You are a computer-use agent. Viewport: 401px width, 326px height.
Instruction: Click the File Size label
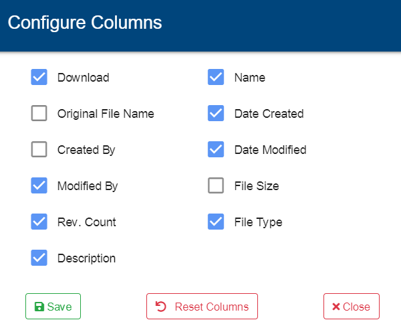[x=257, y=186]
